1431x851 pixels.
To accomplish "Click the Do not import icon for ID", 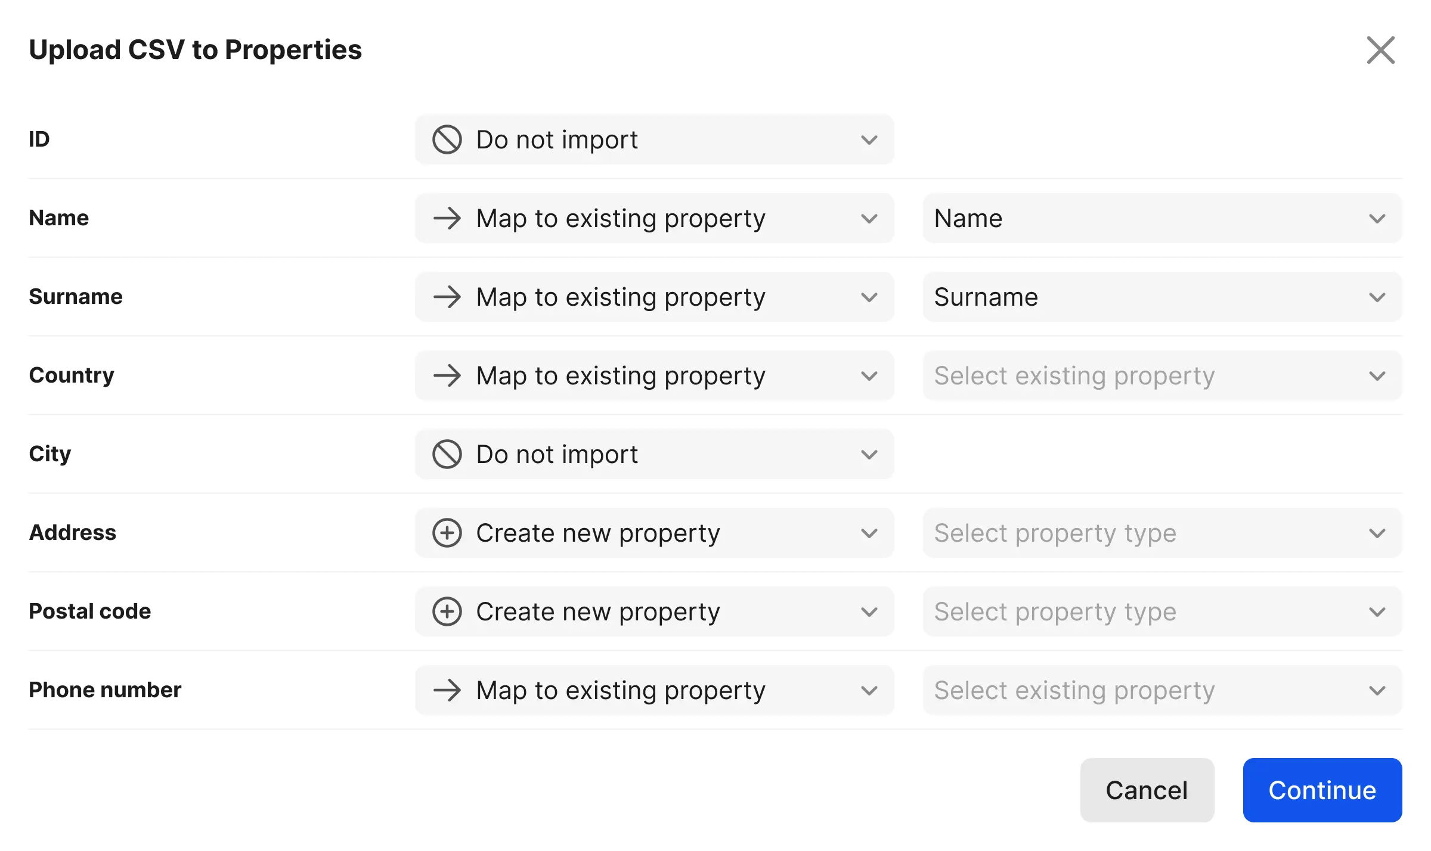I will pyautogui.click(x=447, y=140).
